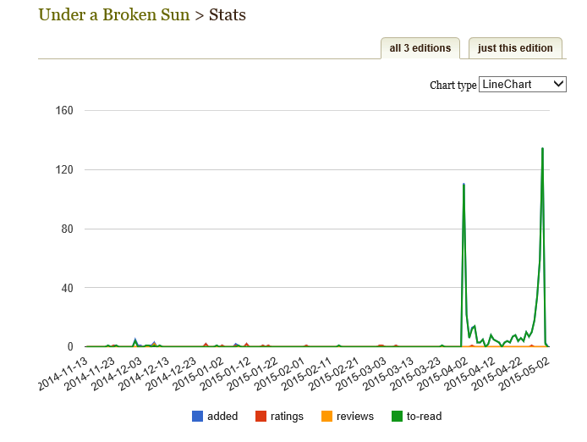Open the 'Under a Broken Sun' book link
The height and width of the screenshot is (442, 587).
pyautogui.click(x=114, y=14)
